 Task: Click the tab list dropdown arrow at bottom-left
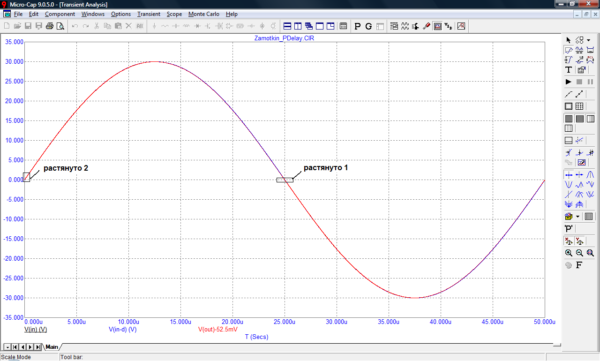pyautogui.click(x=7, y=347)
